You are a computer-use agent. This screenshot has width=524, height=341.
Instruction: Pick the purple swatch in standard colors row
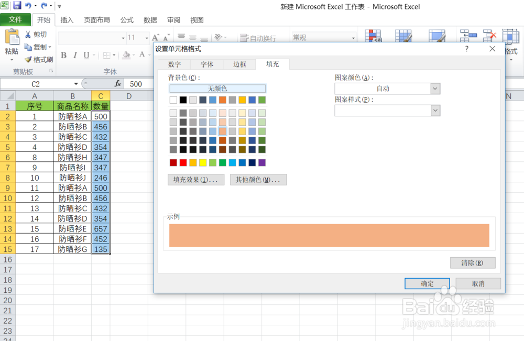[262, 163]
